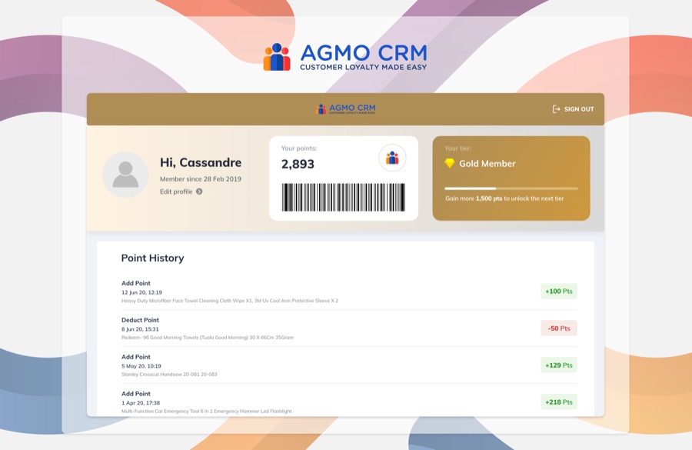Click the 2,893 points value
The image size is (692, 450).
tap(298, 165)
